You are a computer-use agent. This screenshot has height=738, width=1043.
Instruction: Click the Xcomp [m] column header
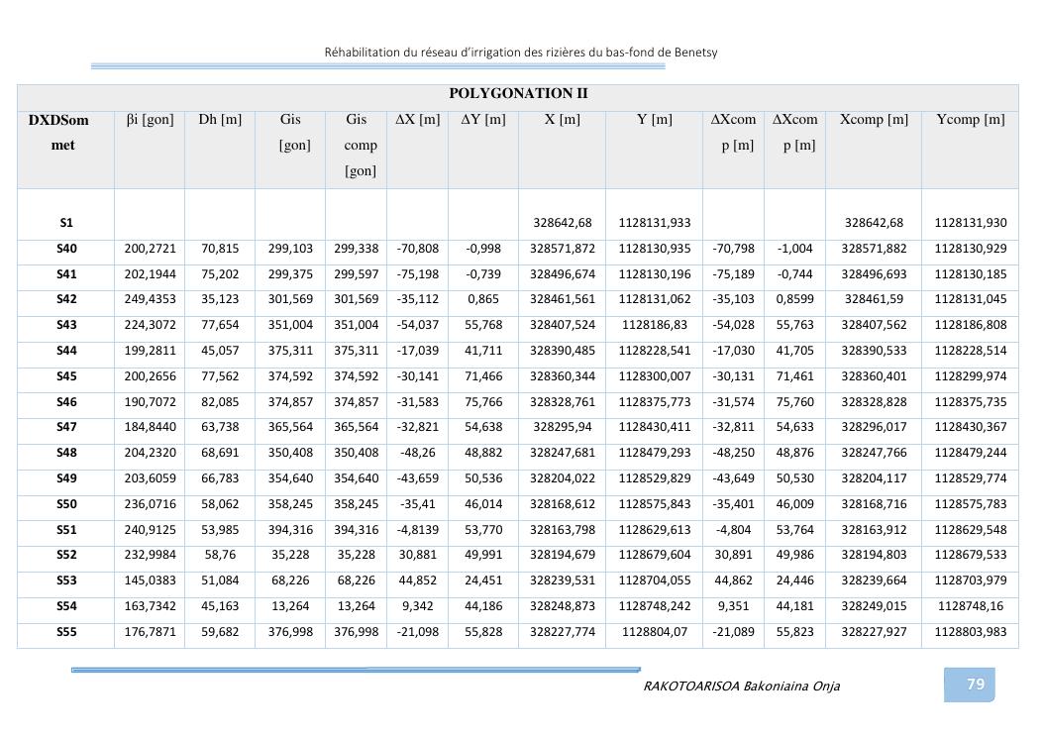[x=873, y=120]
